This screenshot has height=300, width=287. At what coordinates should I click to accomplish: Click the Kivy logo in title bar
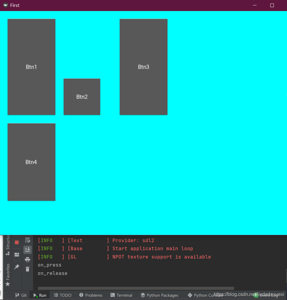click(x=6, y=5)
